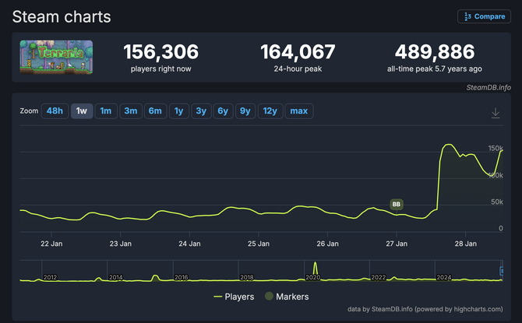
Task: Zoom chart to 12y
Action: (269, 111)
